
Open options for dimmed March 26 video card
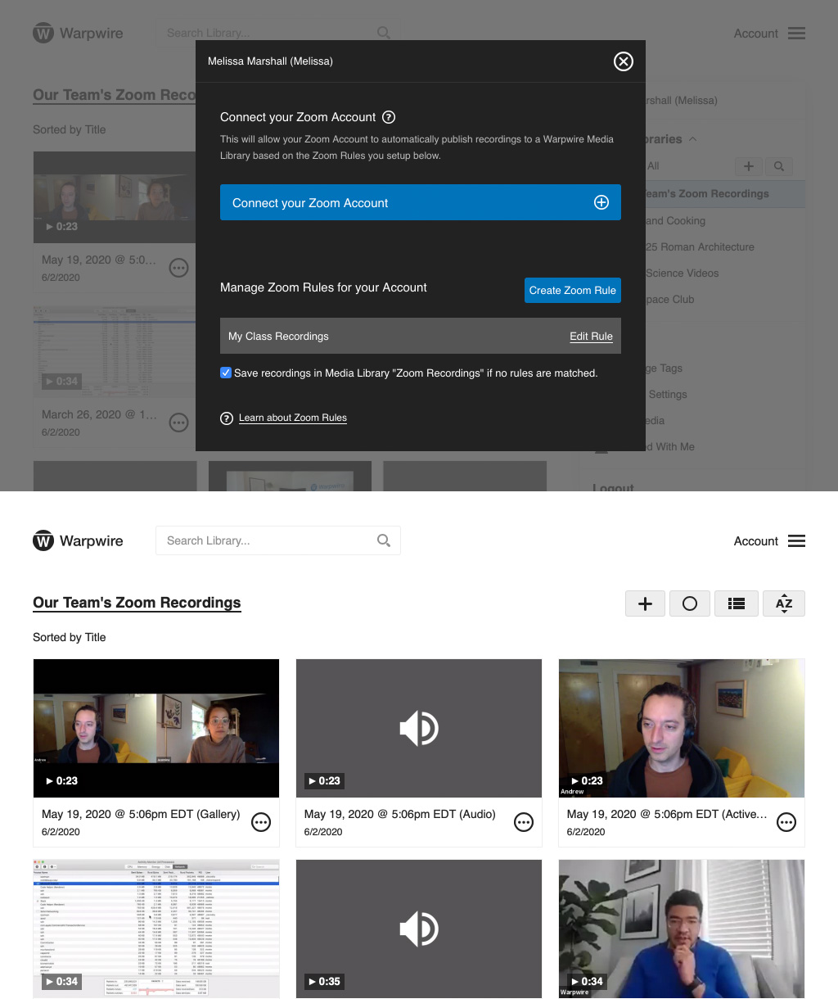178,423
